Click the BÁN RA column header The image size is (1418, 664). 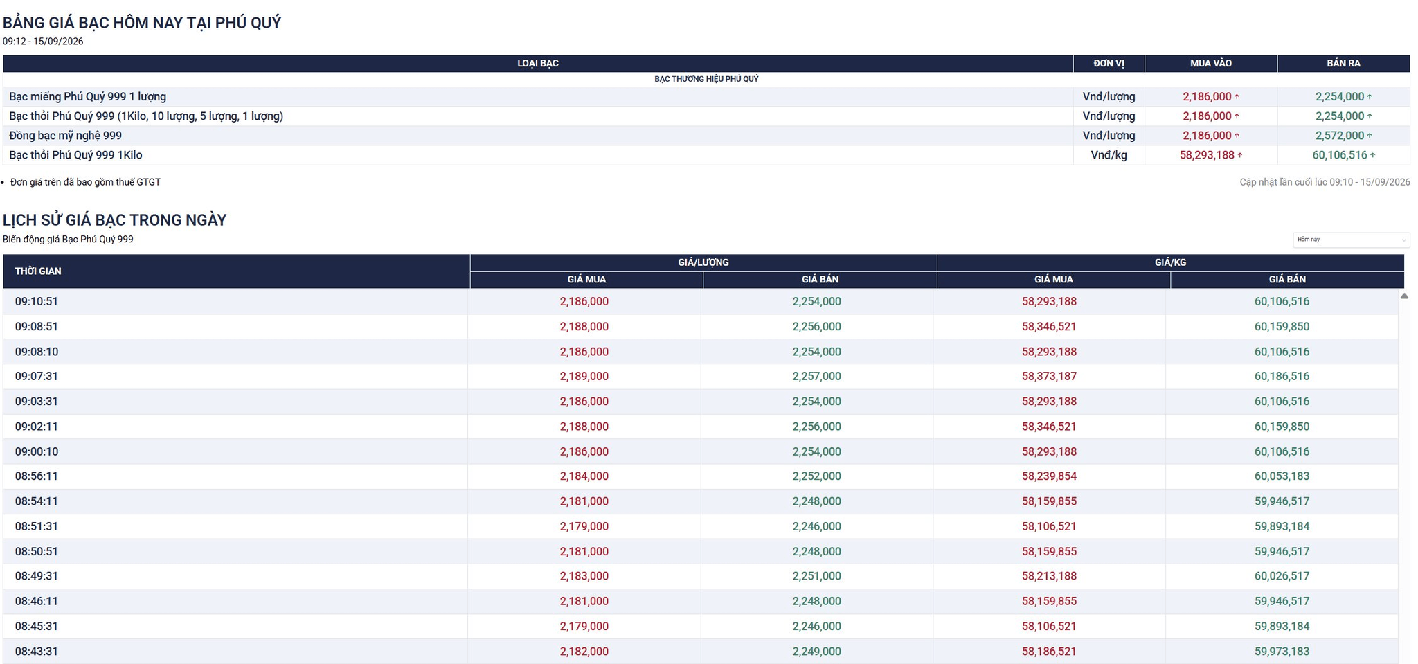click(1344, 64)
